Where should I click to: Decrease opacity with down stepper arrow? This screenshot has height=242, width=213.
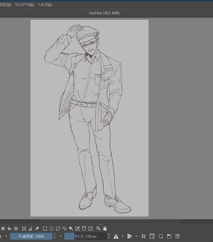coord(55,238)
